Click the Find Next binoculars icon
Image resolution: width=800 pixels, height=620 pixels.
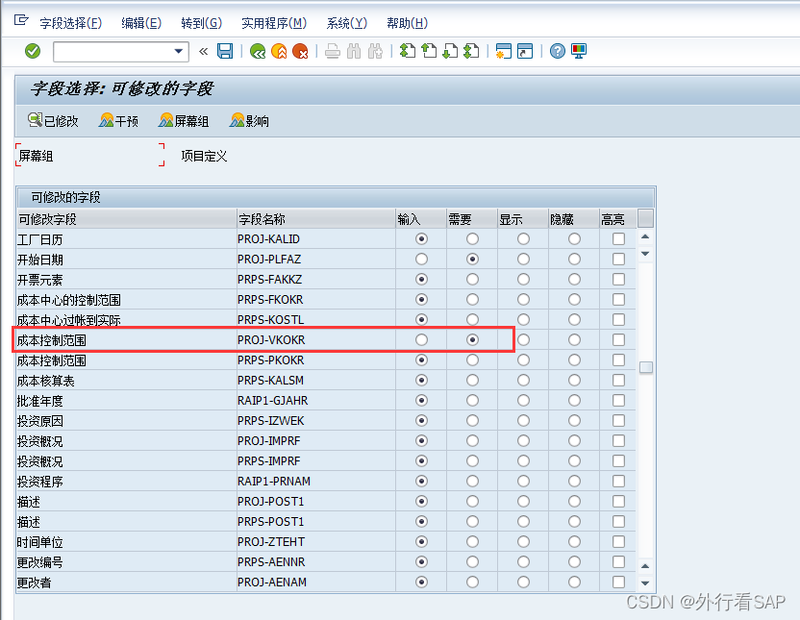point(375,51)
